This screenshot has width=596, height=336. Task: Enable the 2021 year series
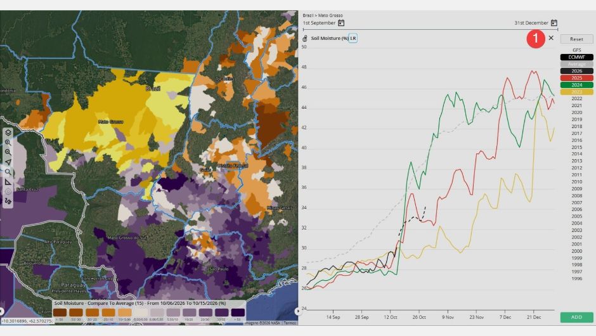(x=576, y=106)
